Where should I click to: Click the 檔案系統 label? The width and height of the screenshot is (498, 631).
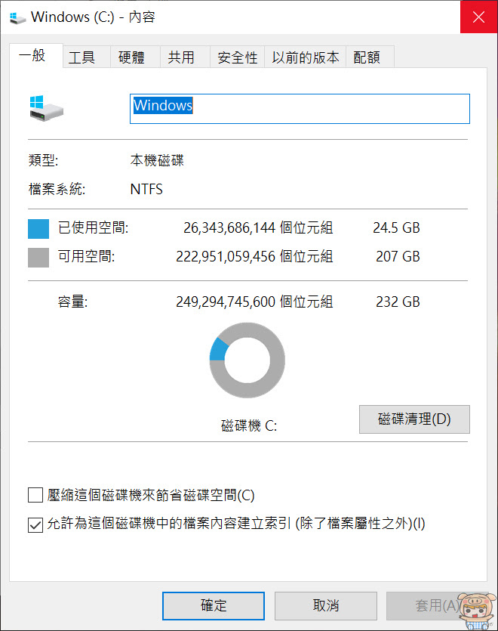tap(57, 189)
